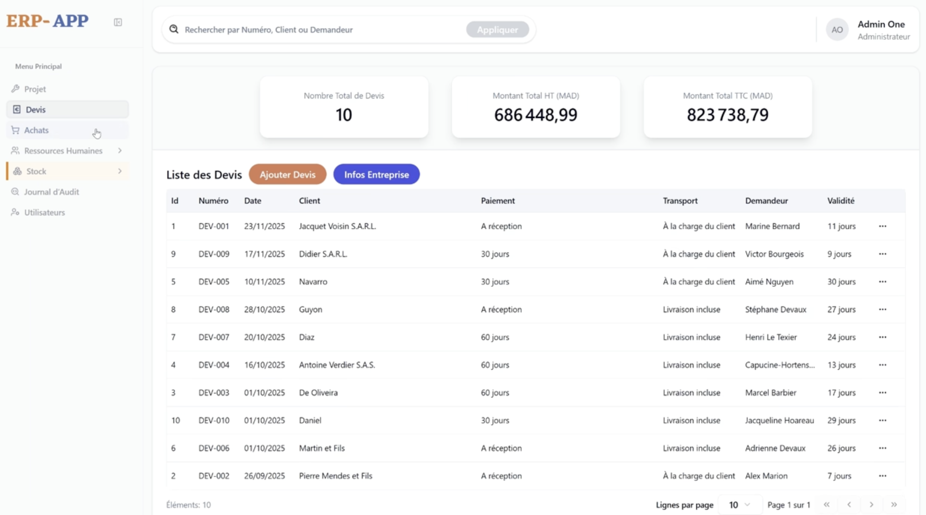Go to Journal d'Audit

pos(52,192)
